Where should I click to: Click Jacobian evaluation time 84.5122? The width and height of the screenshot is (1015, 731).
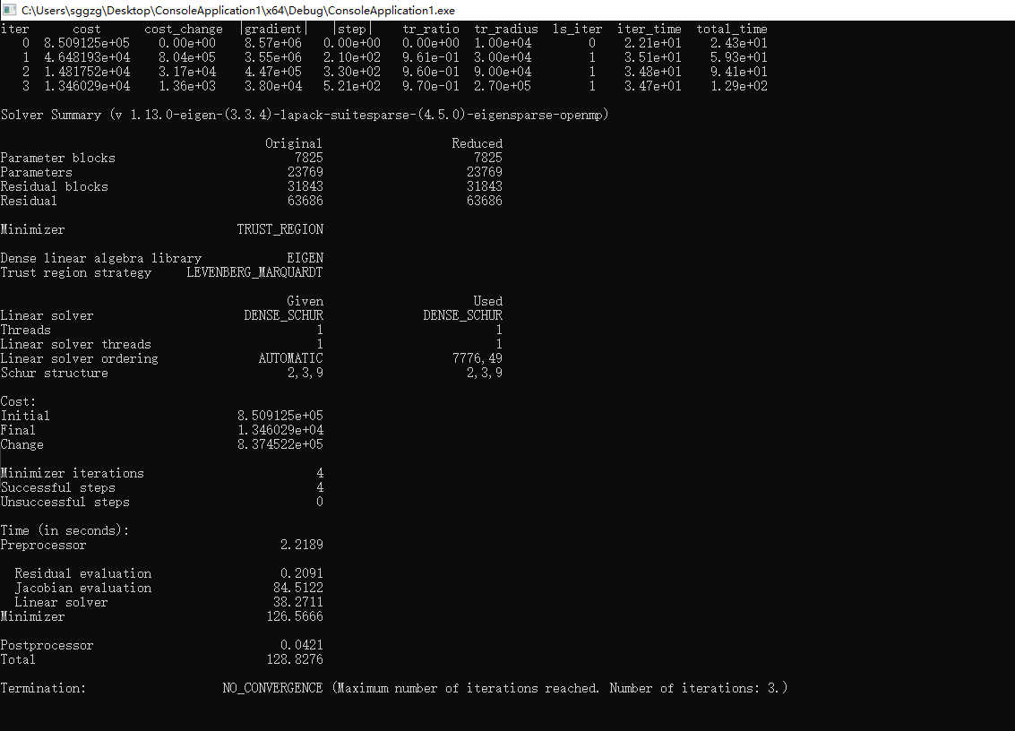[297, 588]
